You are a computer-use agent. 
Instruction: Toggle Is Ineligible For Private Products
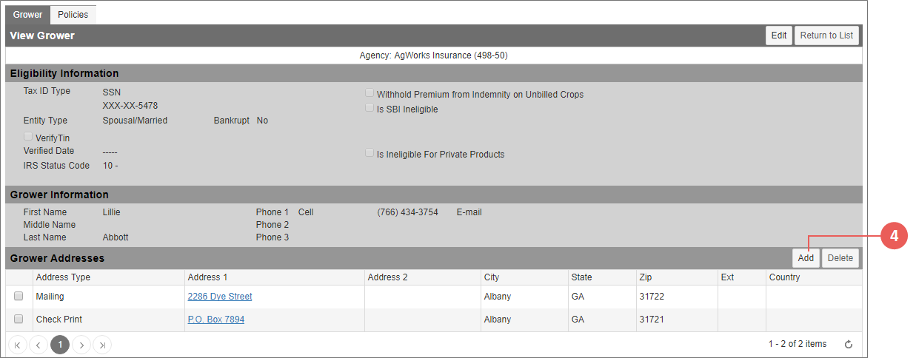coord(370,153)
